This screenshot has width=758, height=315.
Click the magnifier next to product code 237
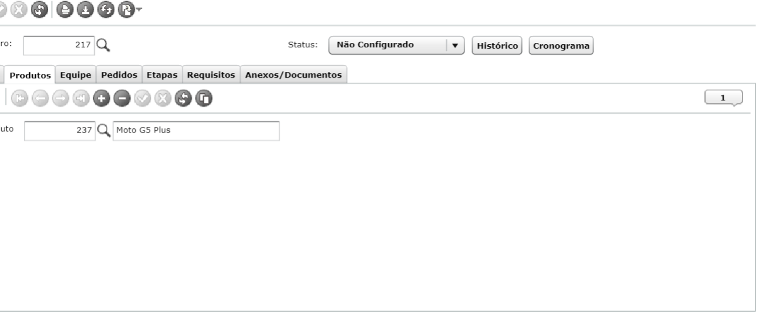103,131
